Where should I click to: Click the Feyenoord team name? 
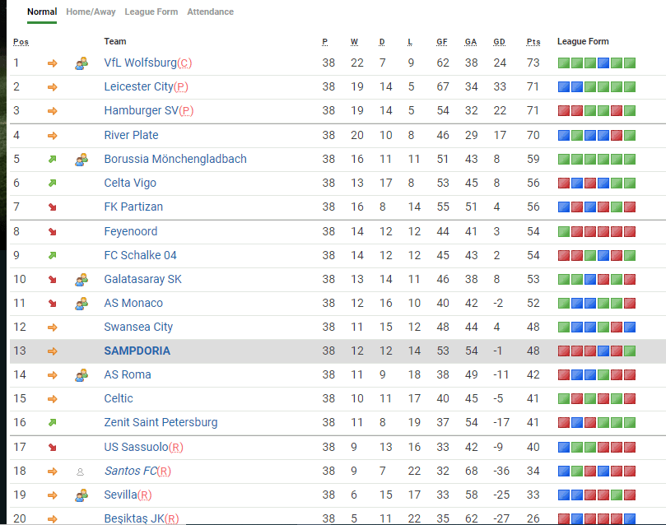tap(130, 231)
